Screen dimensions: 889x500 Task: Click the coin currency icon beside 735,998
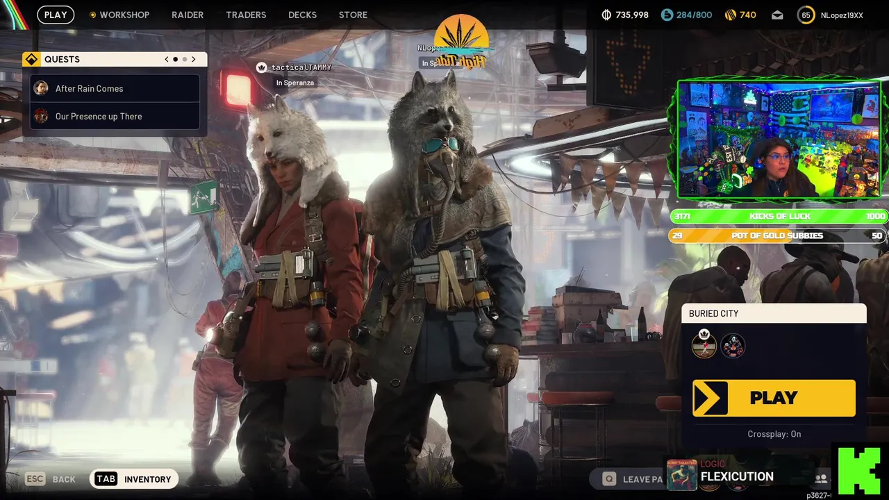(606, 15)
